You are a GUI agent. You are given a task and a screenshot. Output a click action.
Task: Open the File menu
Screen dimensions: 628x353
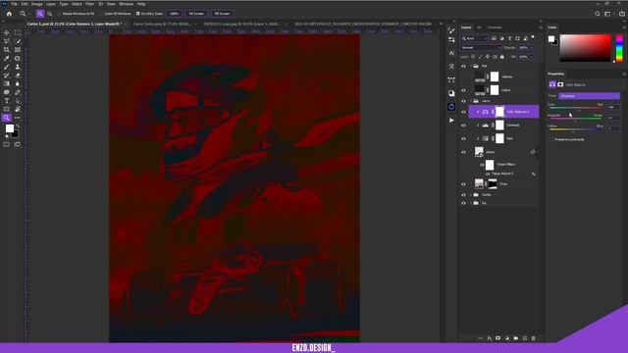(x=14, y=4)
